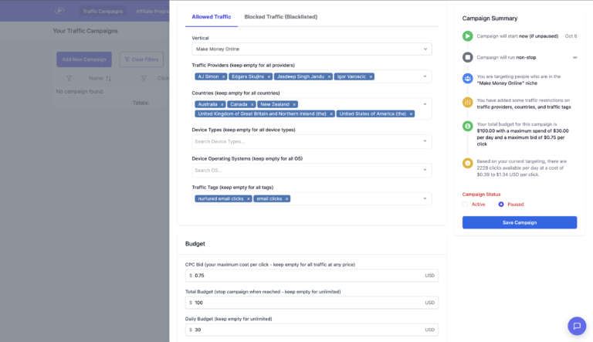Screen dimensions: 593x342
Task: Open Device Operating Systems dropdown
Action: coord(312,171)
